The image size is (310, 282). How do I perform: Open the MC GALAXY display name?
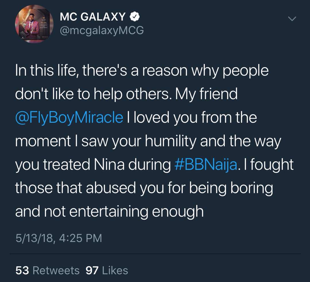(x=93, y=17)
